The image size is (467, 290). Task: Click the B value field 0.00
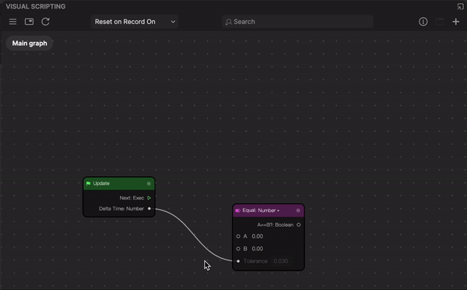point(258,249)
